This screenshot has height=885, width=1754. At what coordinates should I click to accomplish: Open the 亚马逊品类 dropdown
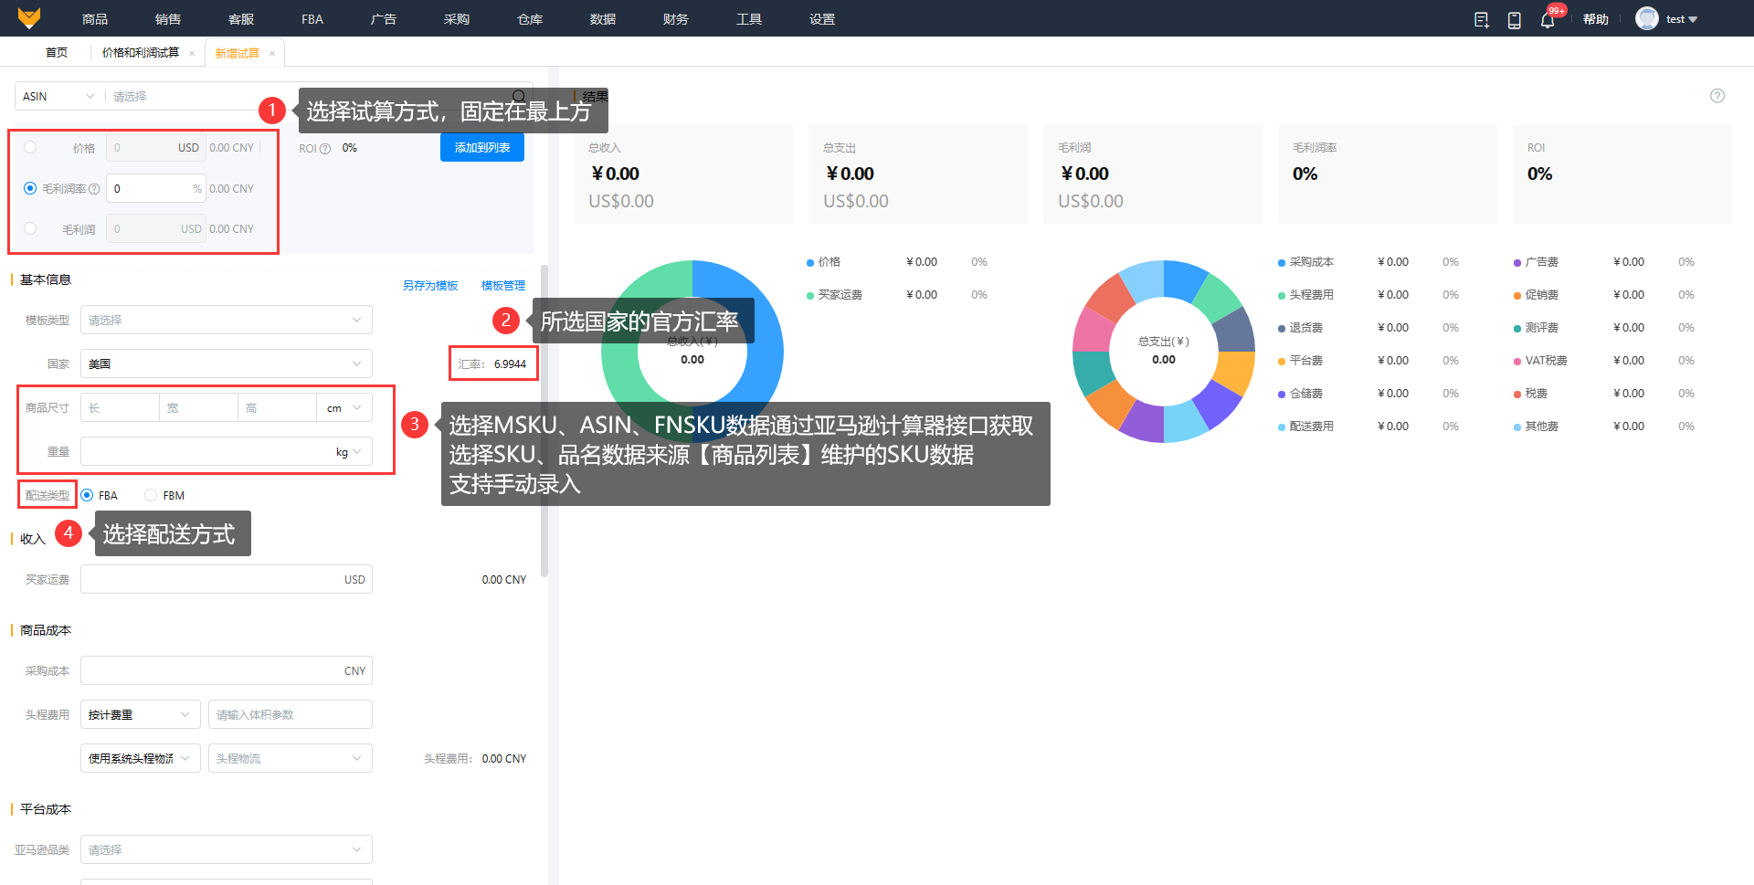coord(227,849)
